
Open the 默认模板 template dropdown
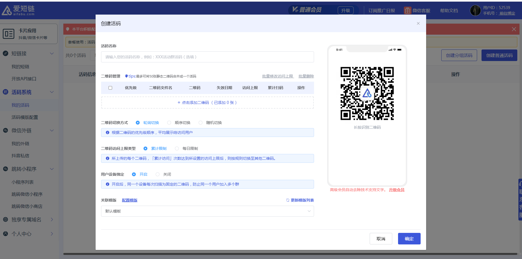[x=207, y=211]
